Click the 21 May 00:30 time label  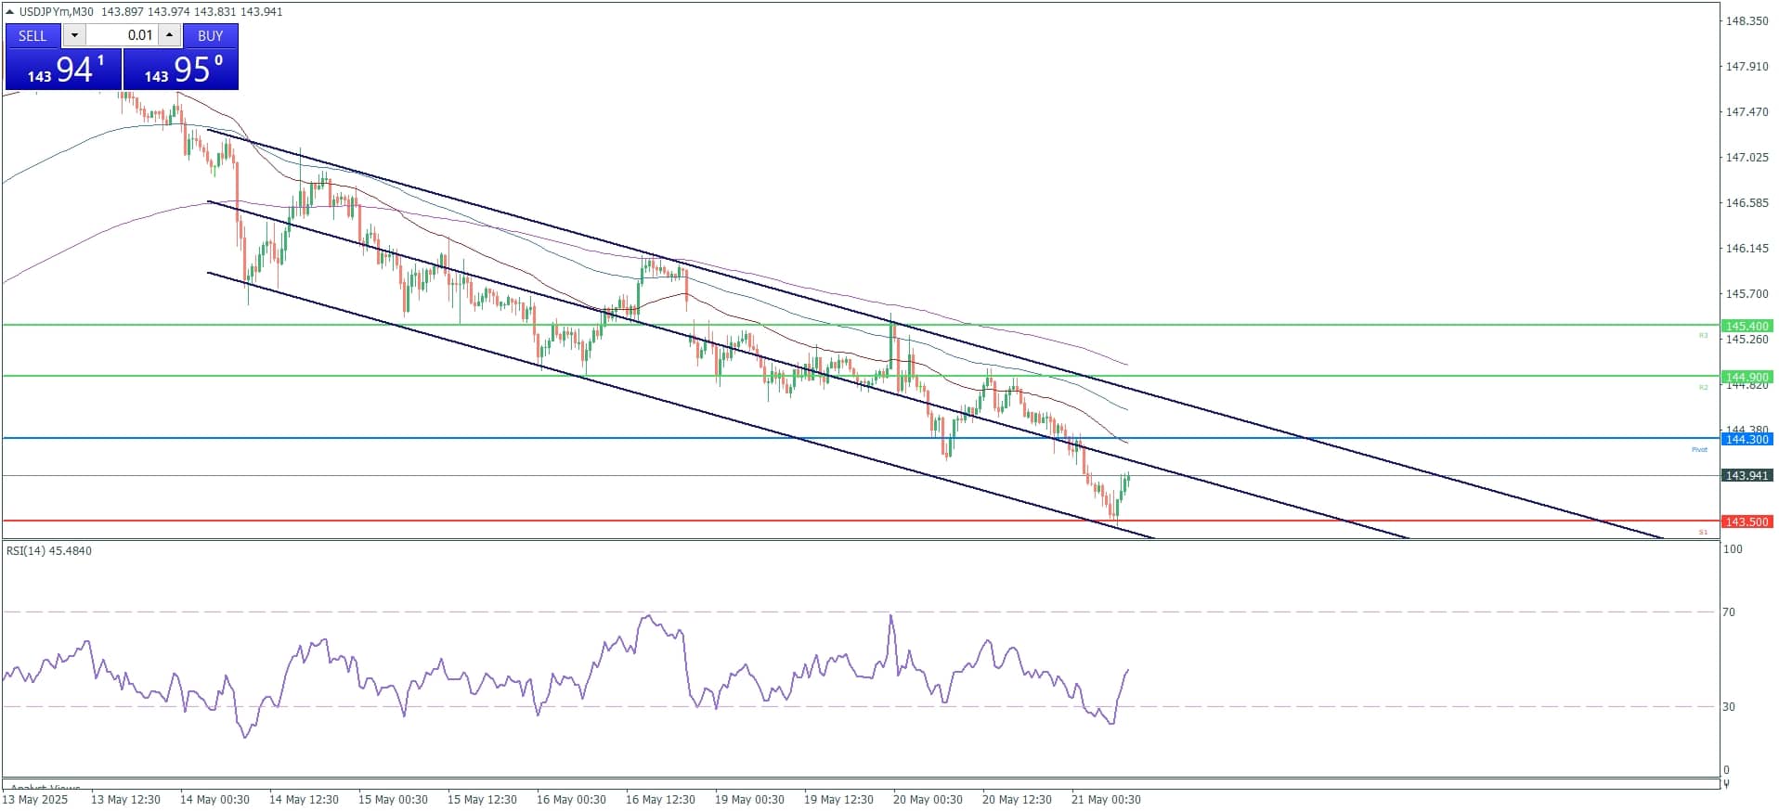pyautogui.click(x=1106, y=799)
